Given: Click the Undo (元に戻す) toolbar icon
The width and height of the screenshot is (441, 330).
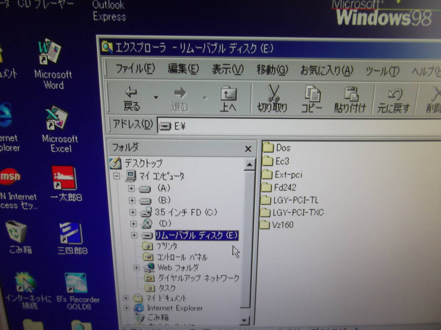Looking at the screenshot, I should pos(395,94).
